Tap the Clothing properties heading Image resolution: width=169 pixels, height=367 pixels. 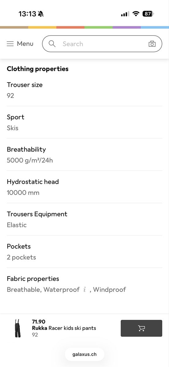[x=38, y=69]
